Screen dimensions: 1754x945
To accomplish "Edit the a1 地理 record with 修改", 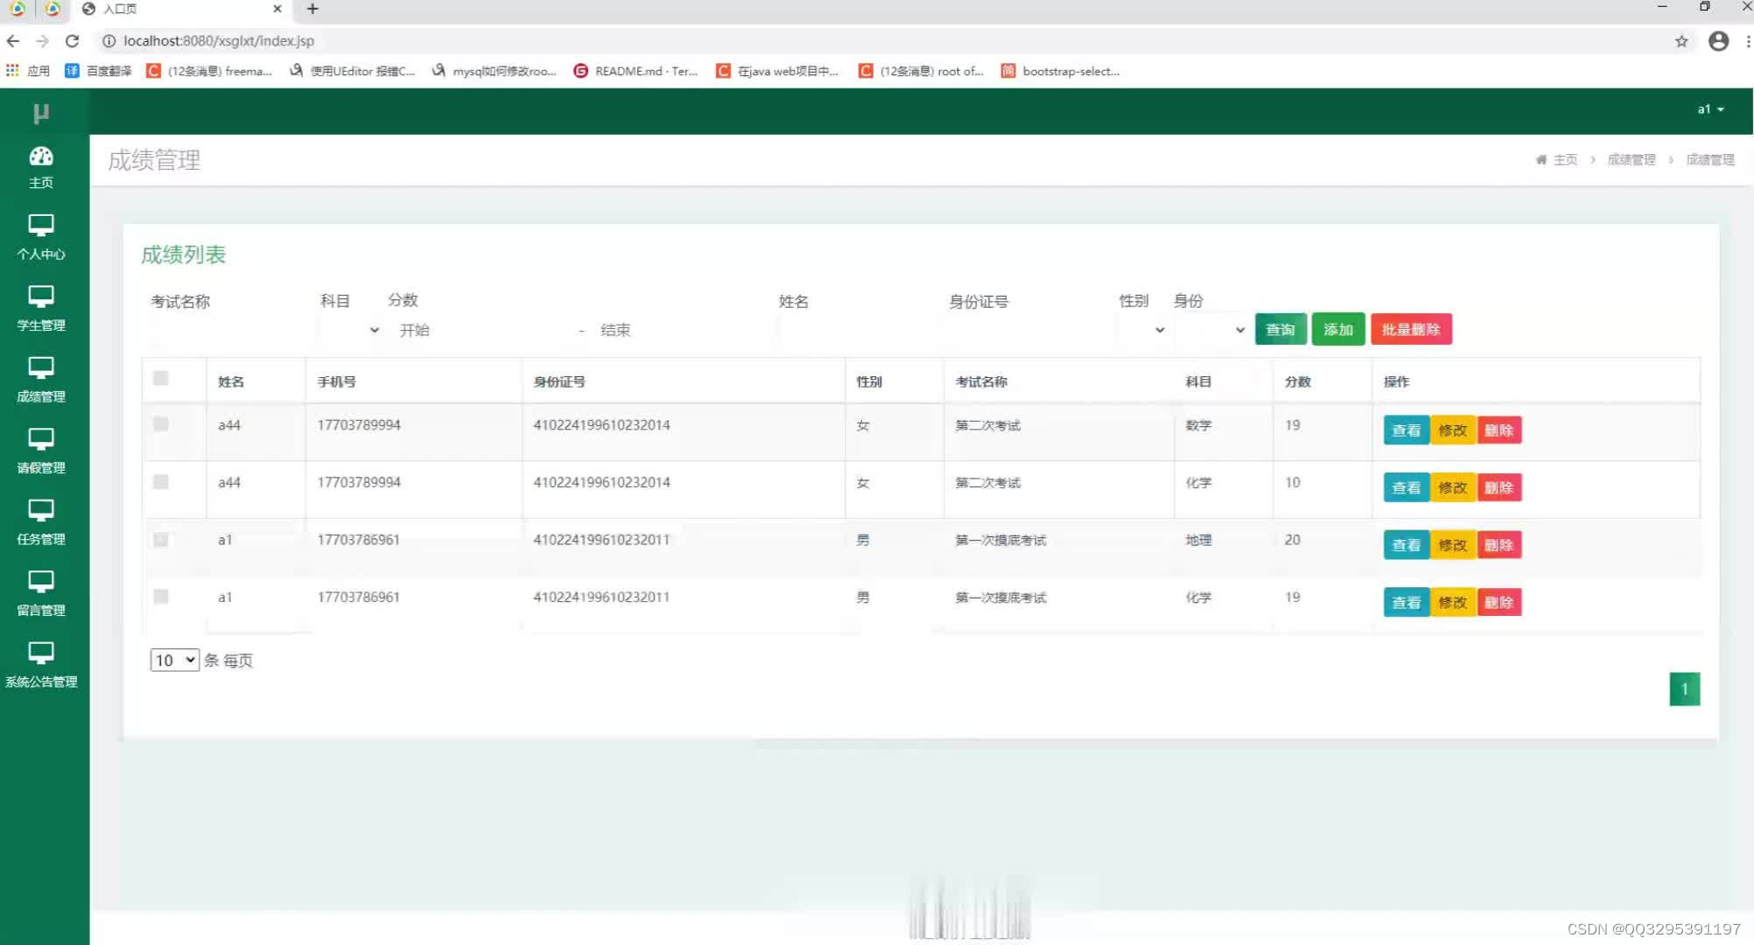I will [x=1453, y=545].
